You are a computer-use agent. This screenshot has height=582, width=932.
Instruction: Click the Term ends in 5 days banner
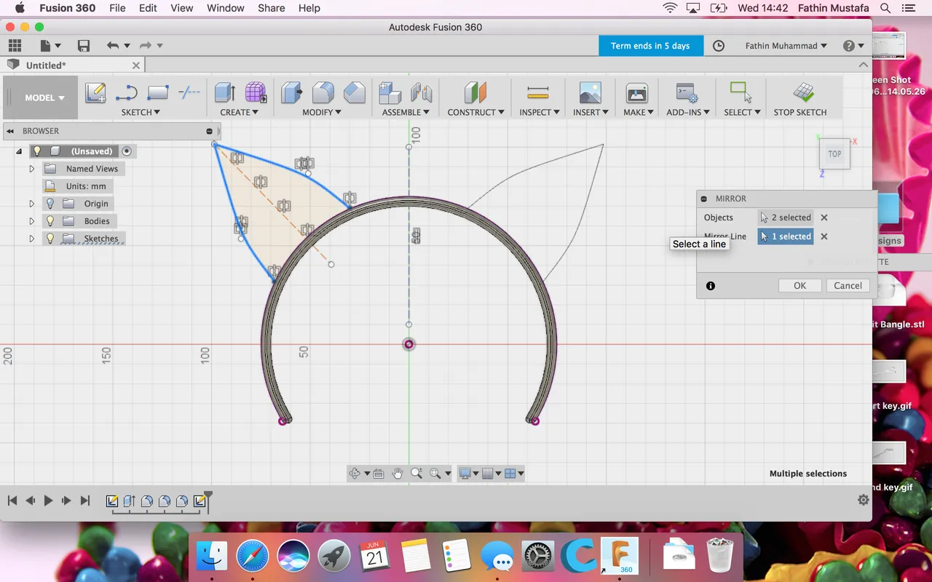[650, 46]
